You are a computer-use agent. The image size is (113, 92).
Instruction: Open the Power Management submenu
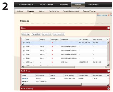pos(71,11)
